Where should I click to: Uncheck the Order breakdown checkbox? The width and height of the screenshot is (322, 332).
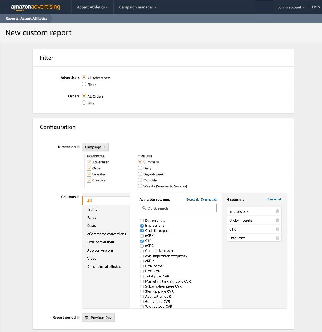(89, 168)
